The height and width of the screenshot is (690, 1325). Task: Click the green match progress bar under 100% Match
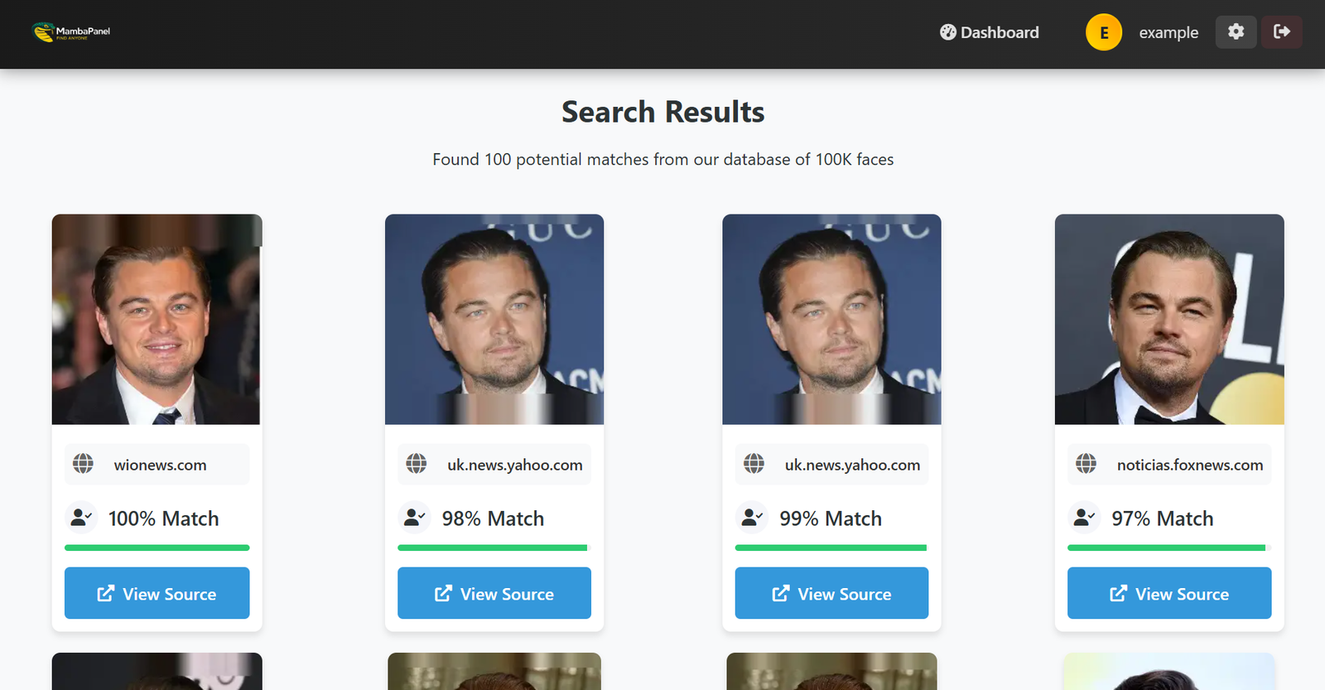157,548
